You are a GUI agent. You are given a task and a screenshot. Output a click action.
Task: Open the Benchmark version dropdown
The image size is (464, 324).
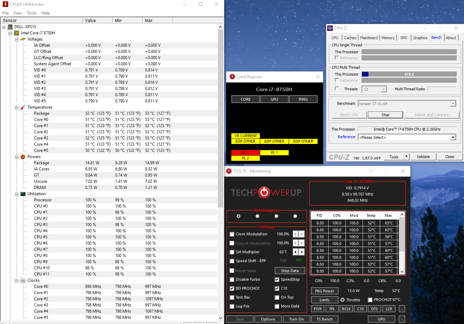coord(453,104)
